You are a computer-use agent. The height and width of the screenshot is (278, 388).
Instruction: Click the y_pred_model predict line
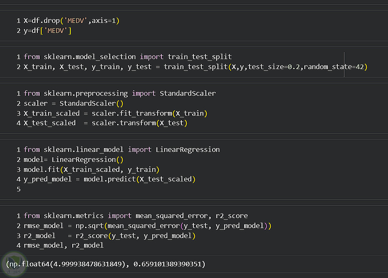click(109, 179)
